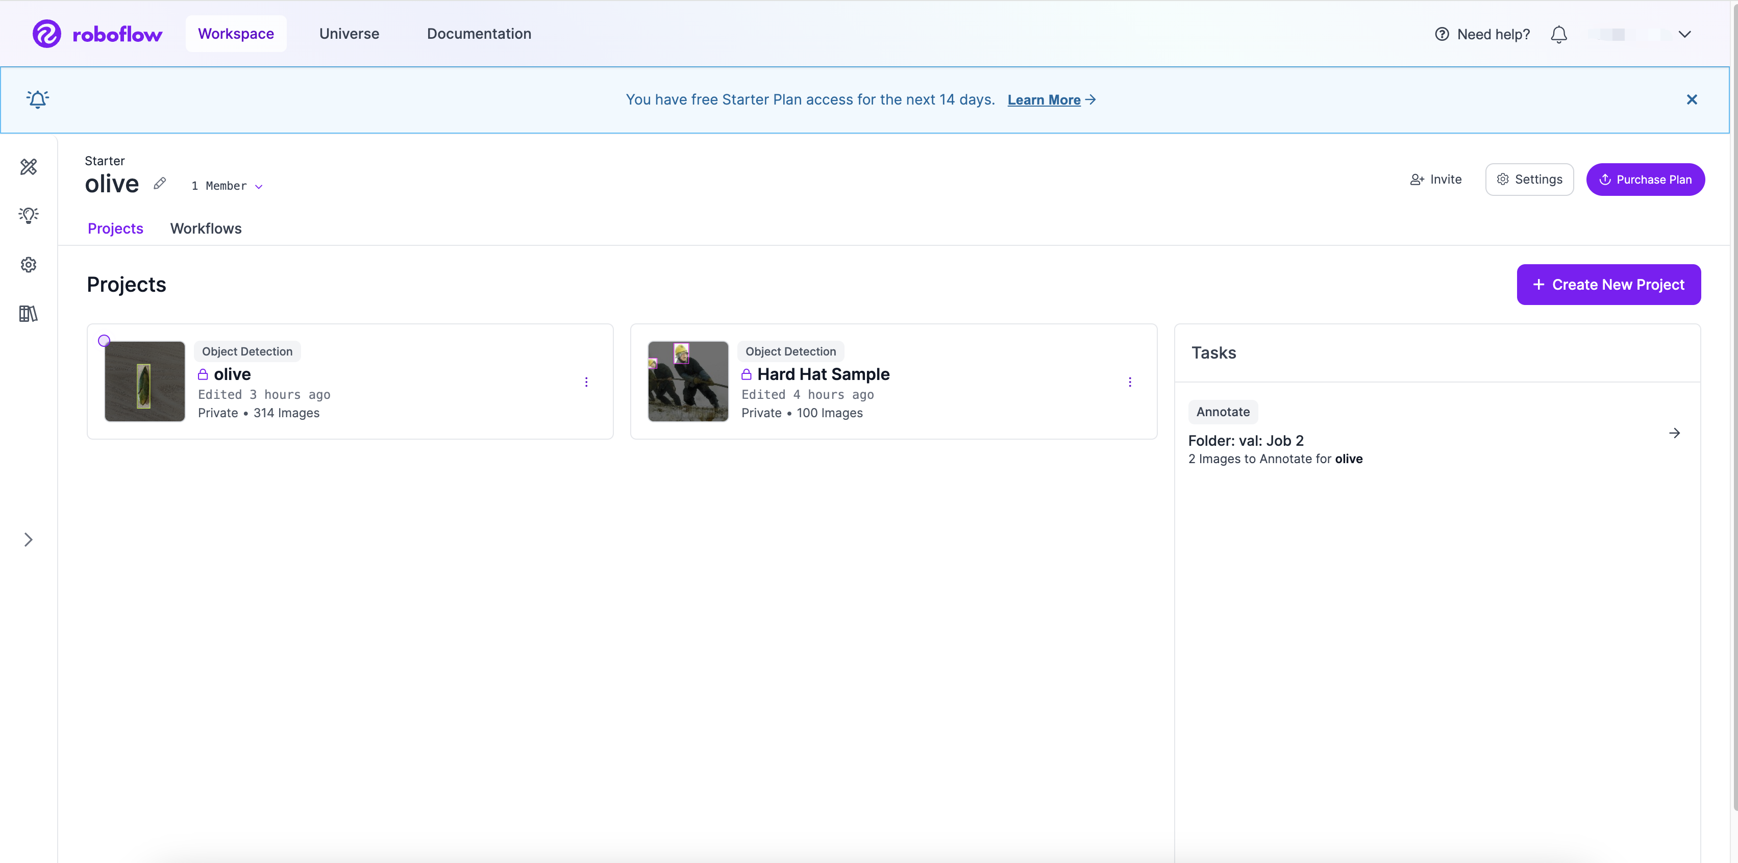Click the Need help? question icon
Screen dimensions: 1738x863
tap(1442, 34)
